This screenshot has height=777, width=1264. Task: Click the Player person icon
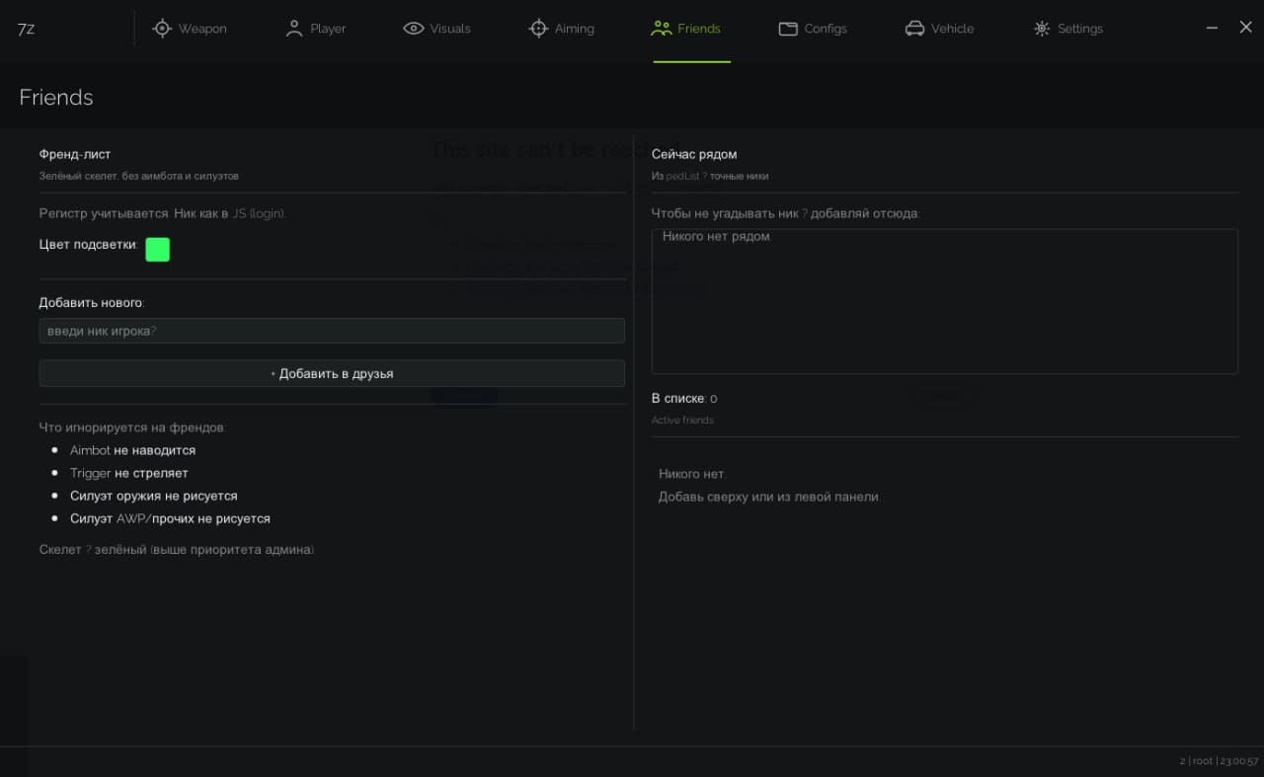(293, 29)
